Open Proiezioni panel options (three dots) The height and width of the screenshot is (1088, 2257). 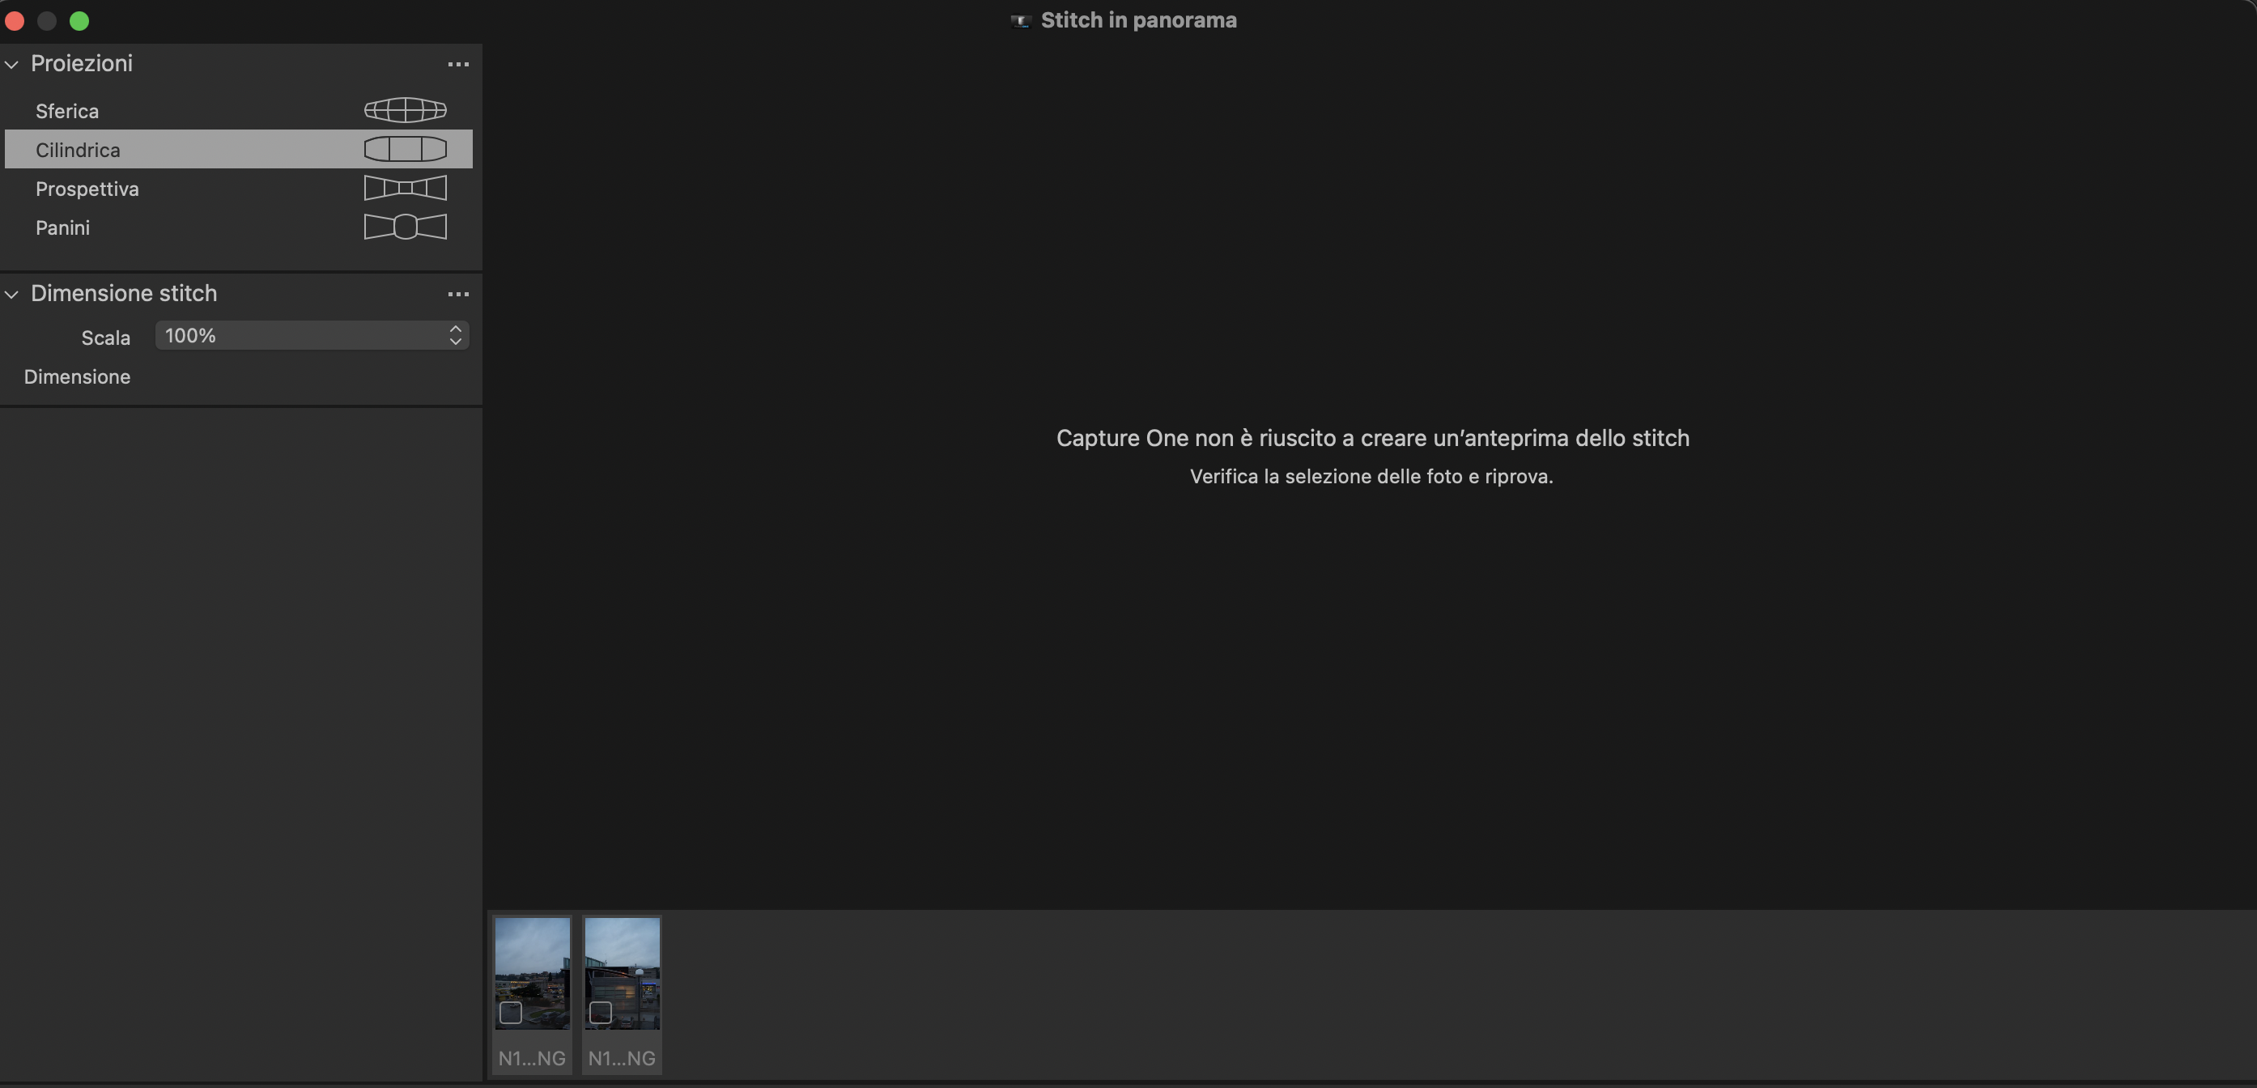458,64
